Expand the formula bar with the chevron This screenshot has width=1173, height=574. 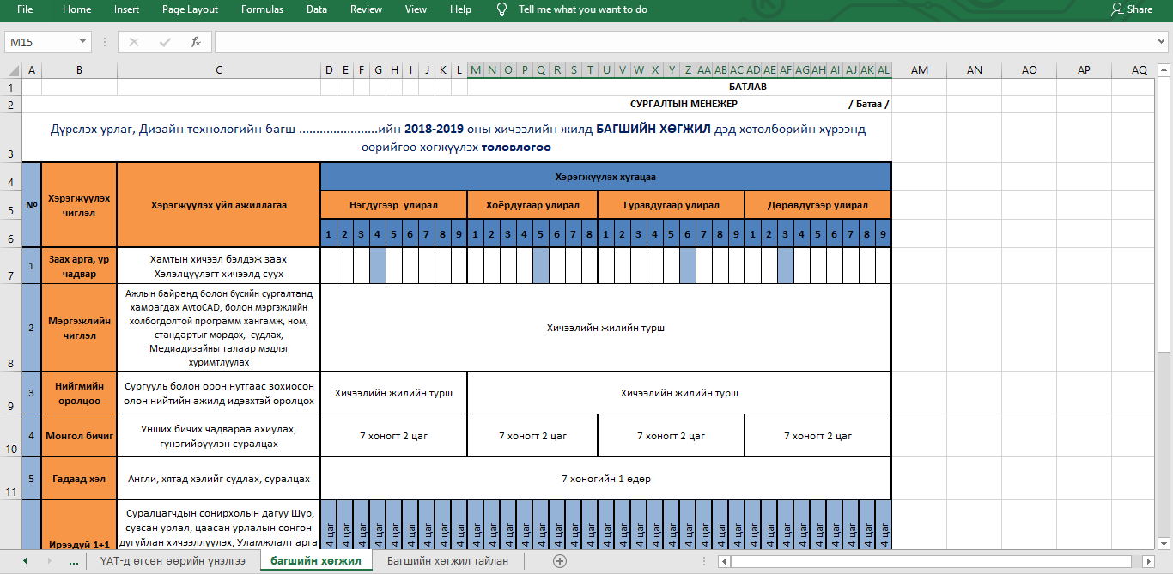pos(1162,42)
